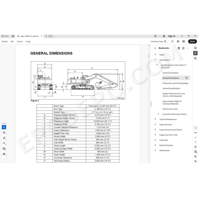Click the Share button
Image resolution: width=198 pixels, height=198 pixels.
[192, 41]
